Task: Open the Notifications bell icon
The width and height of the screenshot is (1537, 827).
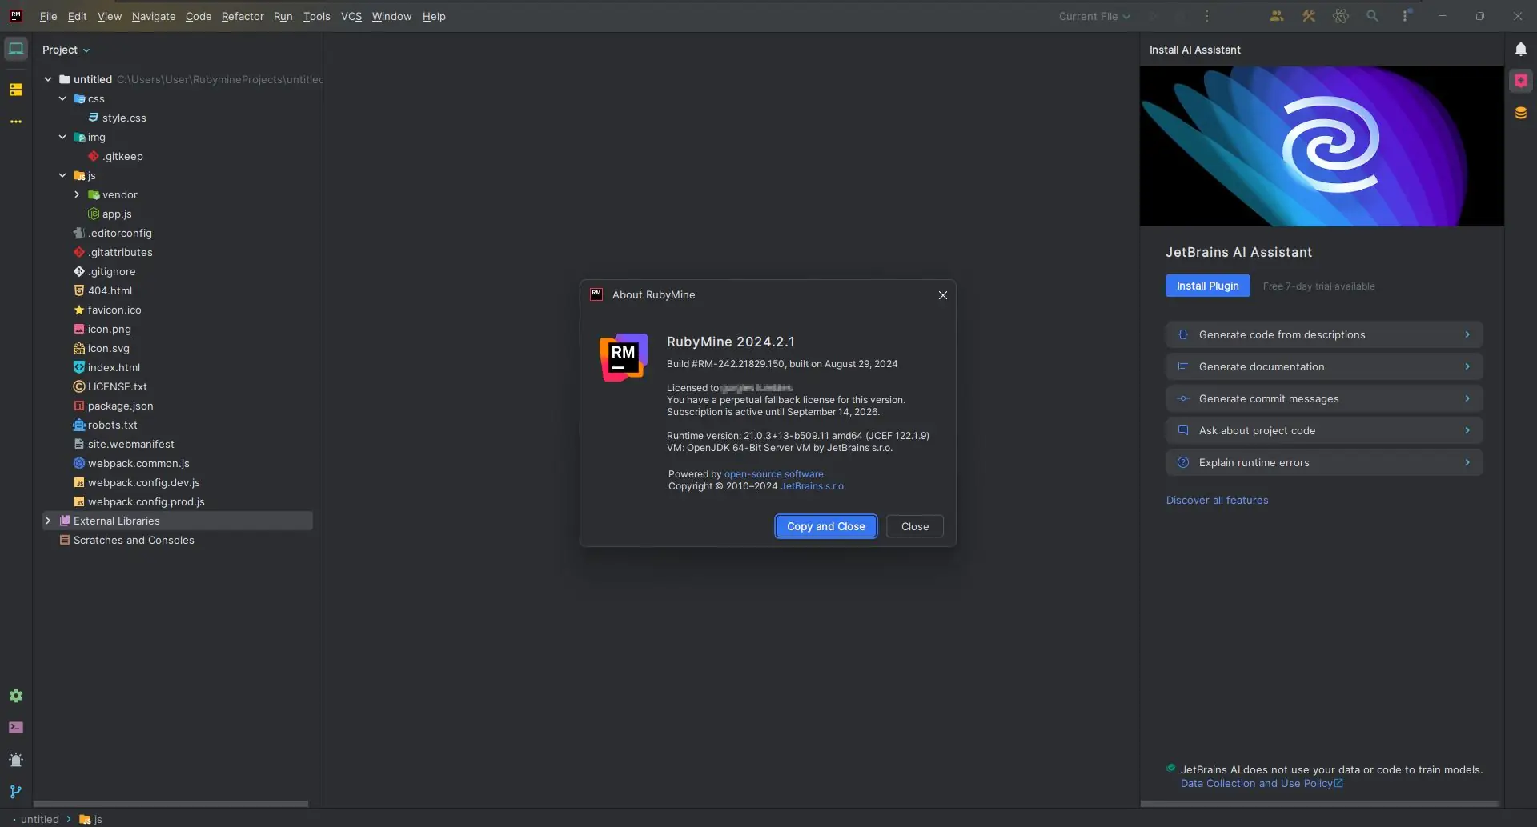Action: [x=1520, y=50]
